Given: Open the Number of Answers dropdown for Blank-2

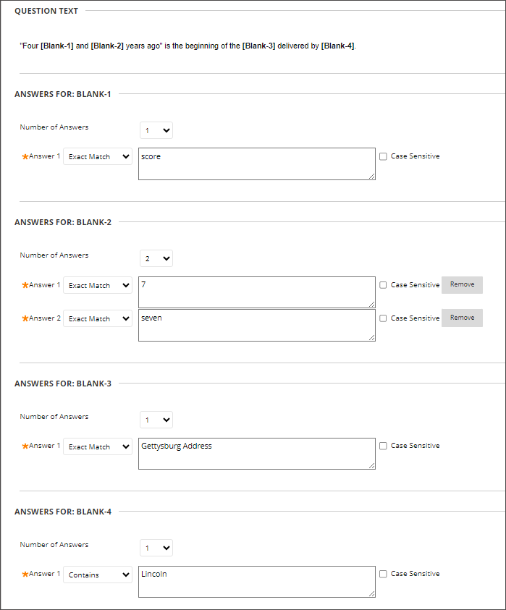Looking at the screenshot, I should pos(156,258).
